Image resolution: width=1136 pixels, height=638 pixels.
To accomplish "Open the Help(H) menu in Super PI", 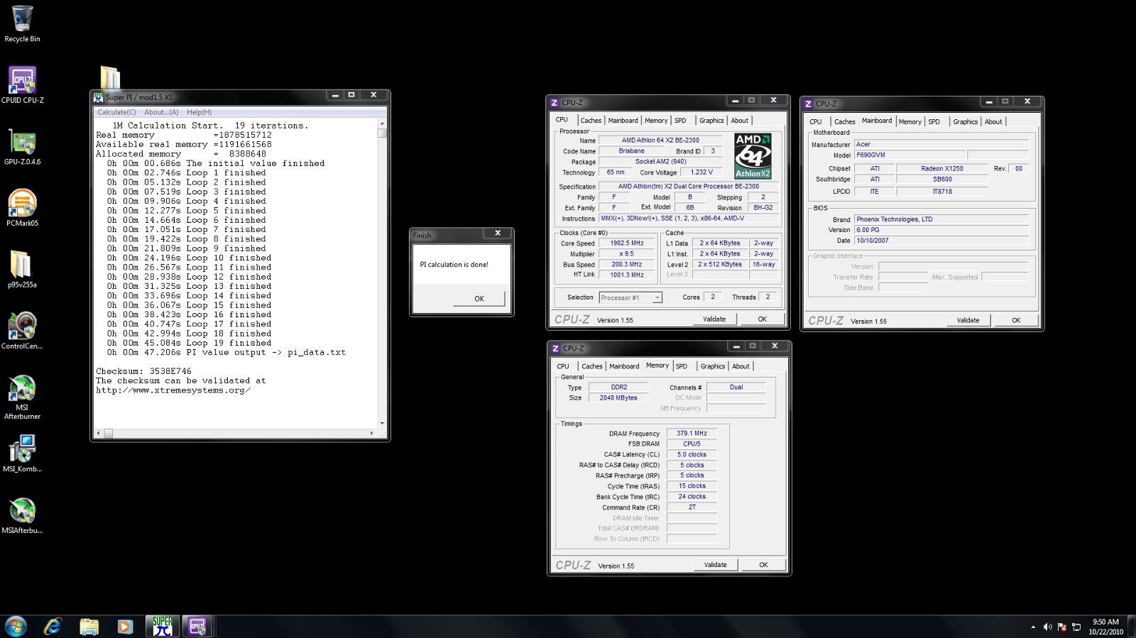I will coord(199,112).
